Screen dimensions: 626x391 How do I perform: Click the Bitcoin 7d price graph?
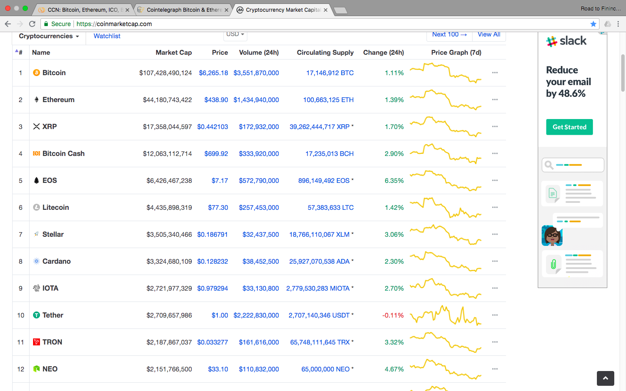pyautogui.click(x=446, y=73)
